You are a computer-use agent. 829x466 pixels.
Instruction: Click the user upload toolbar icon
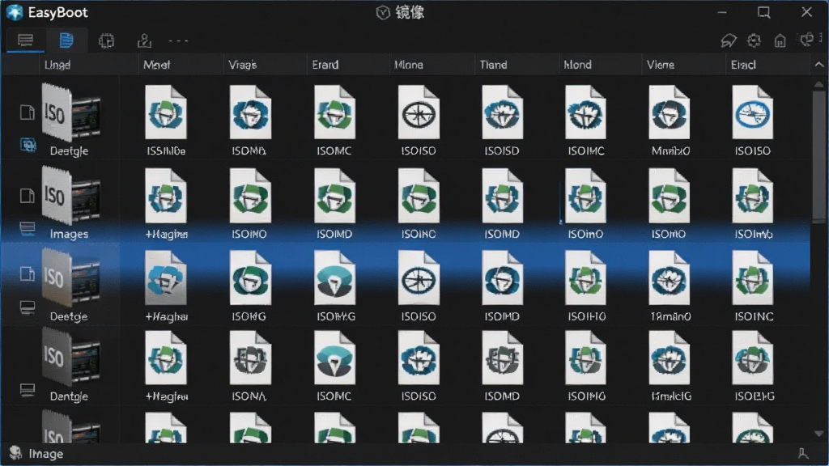tap(144, 40)
